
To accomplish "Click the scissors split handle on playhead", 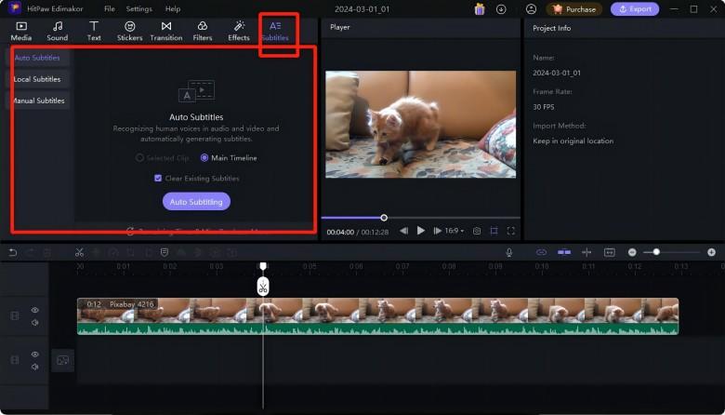I will [263, 288].
